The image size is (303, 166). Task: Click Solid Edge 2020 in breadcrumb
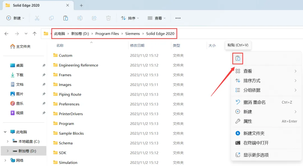(x=160, y=34)
